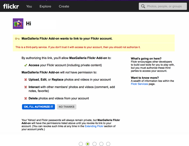
Task: Go to the fourth slide dot
Action: click(101, 144)
